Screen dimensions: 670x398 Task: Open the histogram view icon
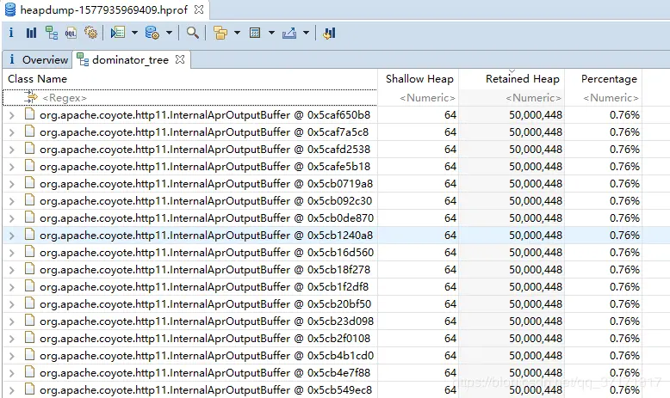(x=31, y=33)
